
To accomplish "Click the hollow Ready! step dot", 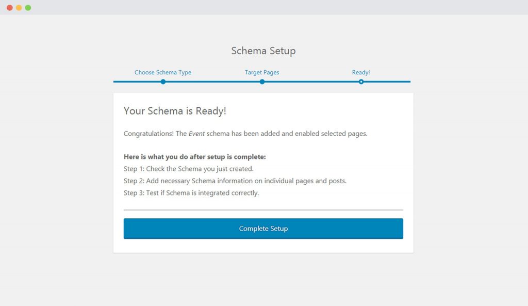I will tap(361, 82).
